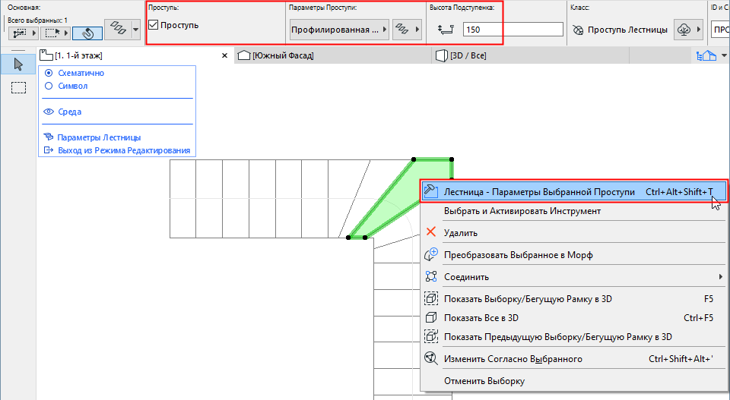
Task: Click Выход из Режима Редактирования
Action: tap(124, 150)
